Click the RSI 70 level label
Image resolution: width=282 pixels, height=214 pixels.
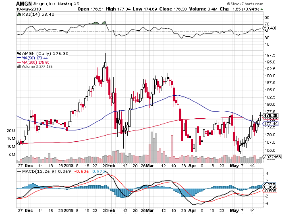click(x=267, y=24)
